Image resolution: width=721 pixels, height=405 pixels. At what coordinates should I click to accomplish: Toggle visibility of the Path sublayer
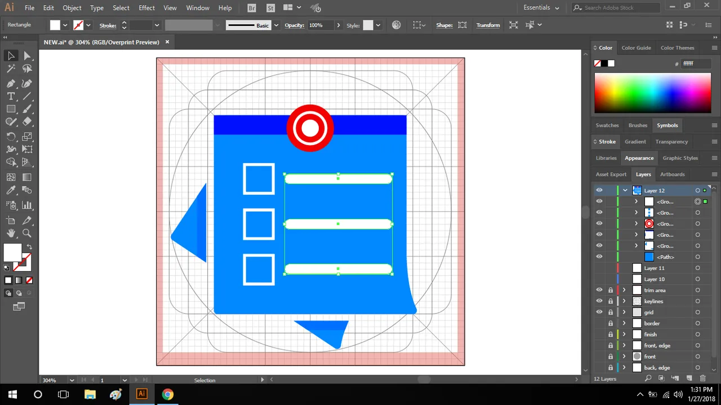pos(599,257)
